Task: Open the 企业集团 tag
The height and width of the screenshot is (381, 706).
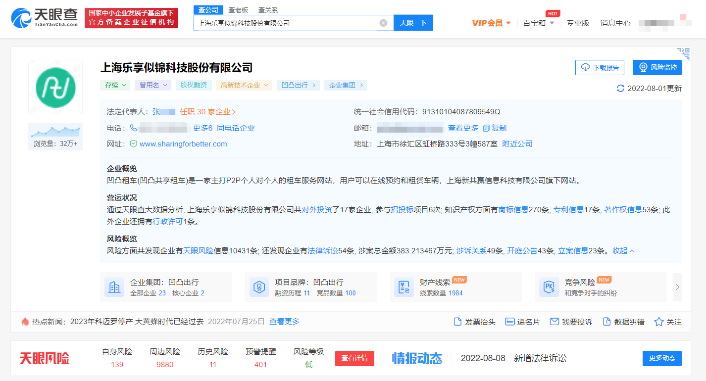Action: [346, 85]
